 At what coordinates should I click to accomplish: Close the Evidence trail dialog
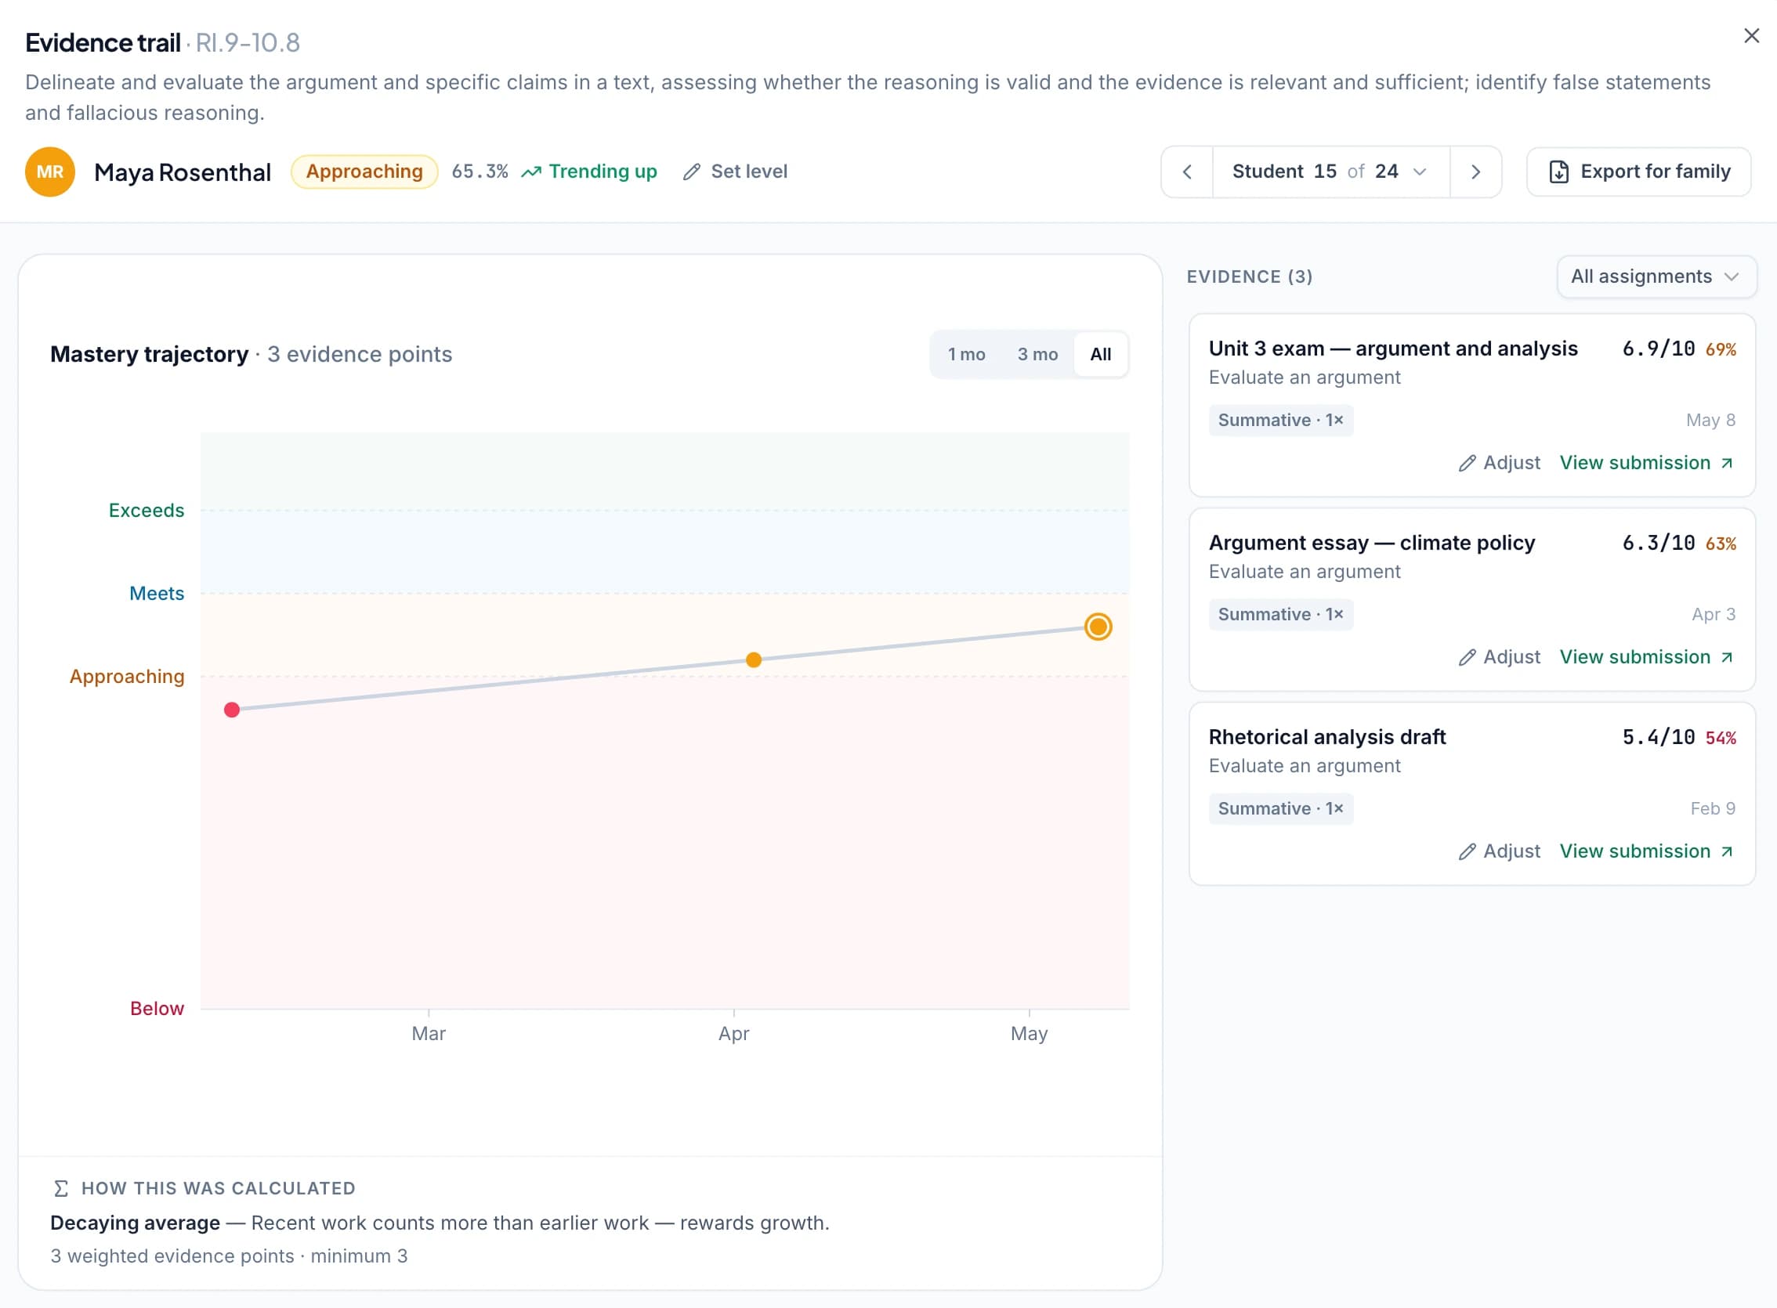coord(1751,35)
